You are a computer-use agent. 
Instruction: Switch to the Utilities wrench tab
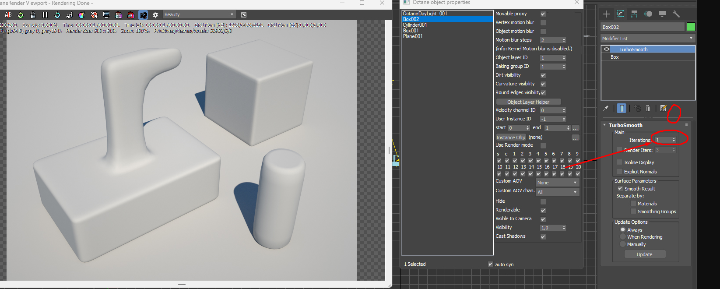click(676, 14)
